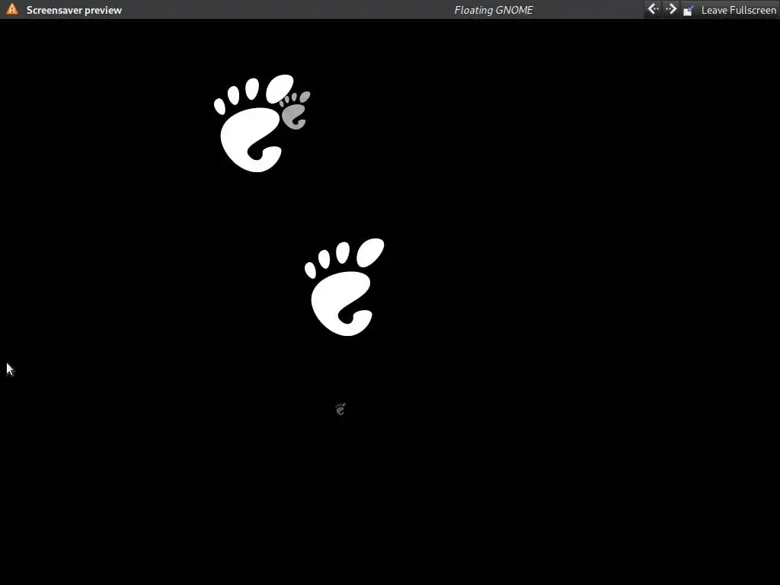780x585 pixels.
Task: Click the orange warning icon beside Screensaver preview
Action: (x=12, y=9)
